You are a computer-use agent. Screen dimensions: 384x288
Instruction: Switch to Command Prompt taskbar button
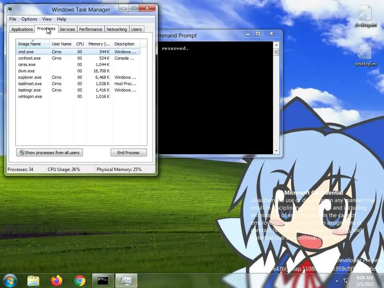tap(103, 280)
